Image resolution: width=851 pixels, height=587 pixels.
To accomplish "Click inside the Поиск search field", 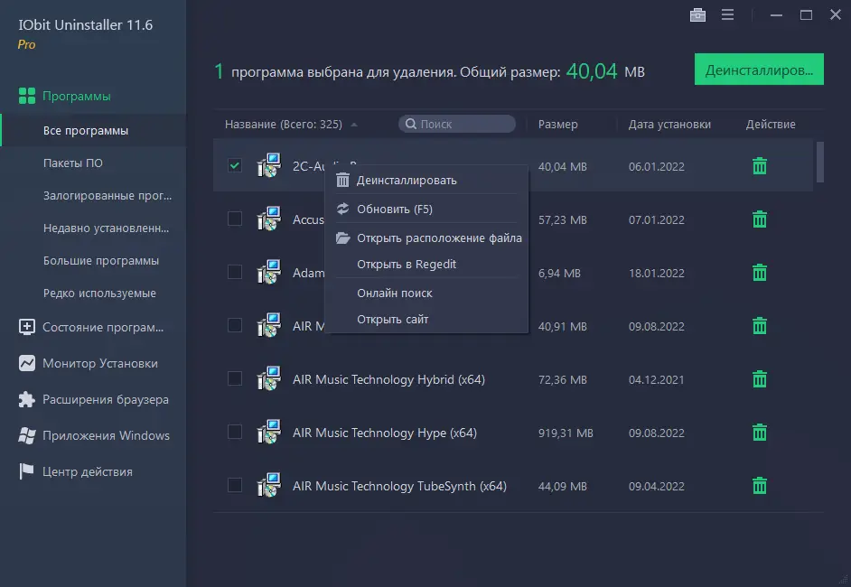I will tap(456, 123).
